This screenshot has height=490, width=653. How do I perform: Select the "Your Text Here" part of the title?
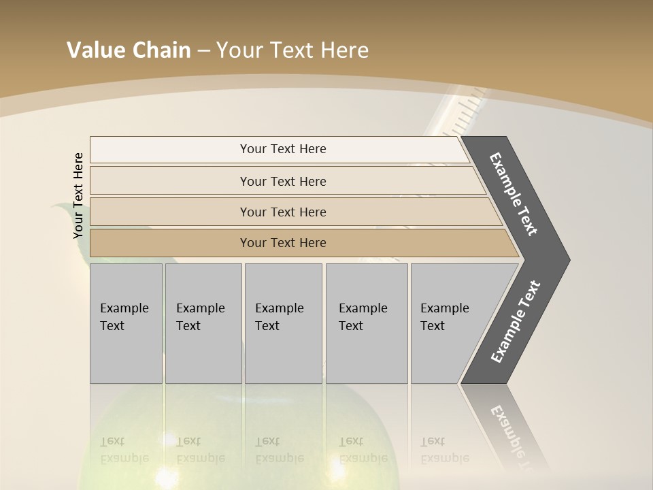[x=292, y=50]
